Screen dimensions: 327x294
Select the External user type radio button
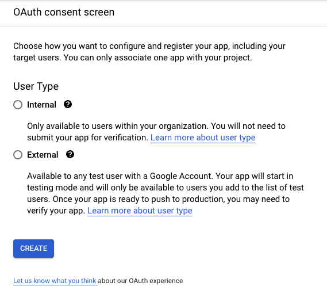[18, 155]
